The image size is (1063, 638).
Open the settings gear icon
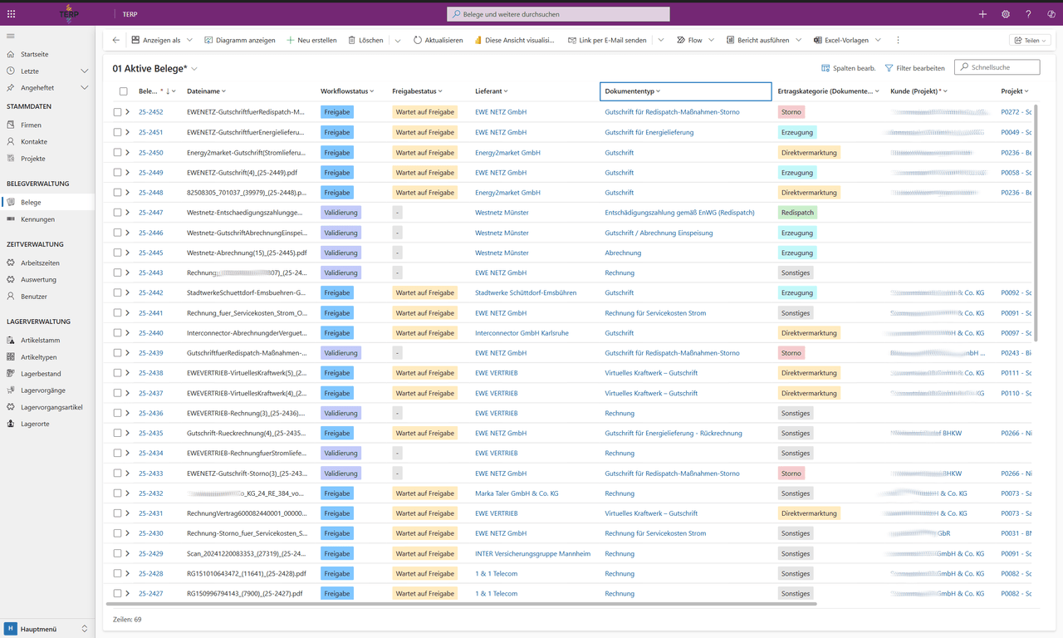[x=1006, y=14]
